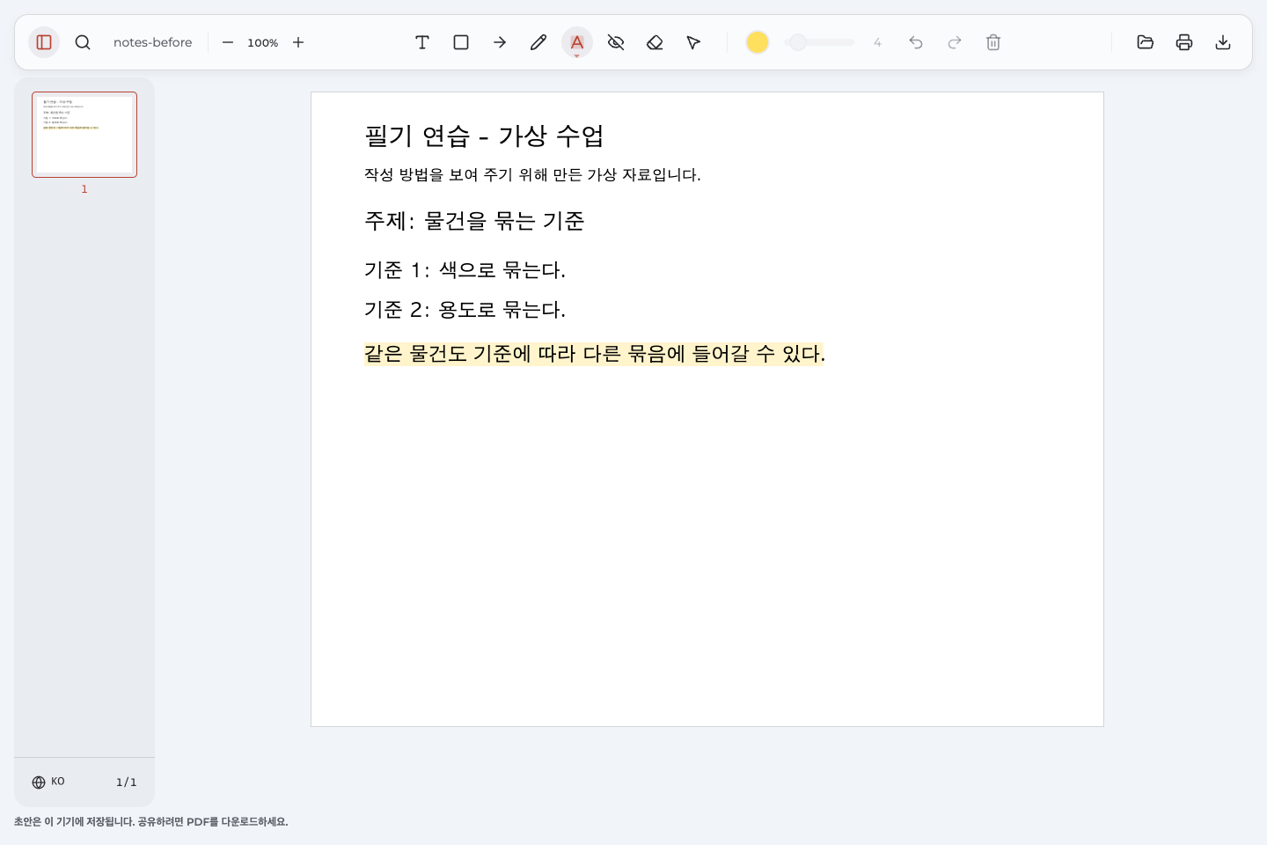Zoom in with the plus button
This screenshot has width=1267, height=845.
tap(298, 42)
